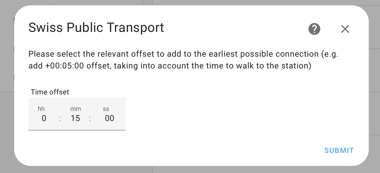Image resolution: width=380 pixels, height=173 pixels.
Task: Click the colon between hours and minutes
Action: coord(60,118)
